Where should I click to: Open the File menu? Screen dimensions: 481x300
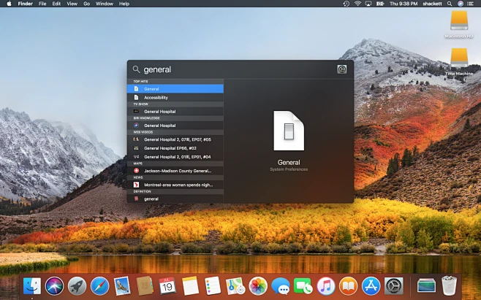click(x=42, y=4)
